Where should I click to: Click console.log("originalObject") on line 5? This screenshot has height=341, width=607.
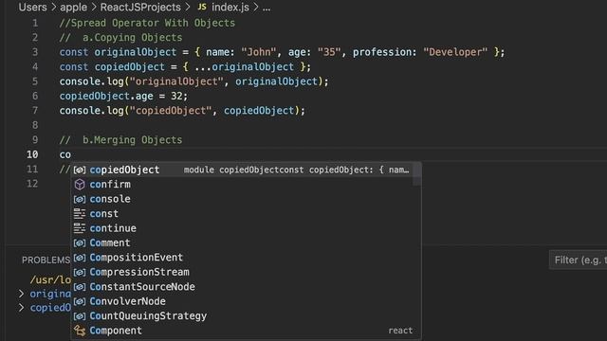click(x=193, y=81)
